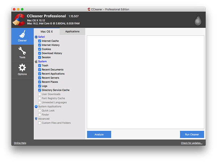Click the empty results pane
Image resolution: width=217 pixels, height=163 pixels.
145,82
